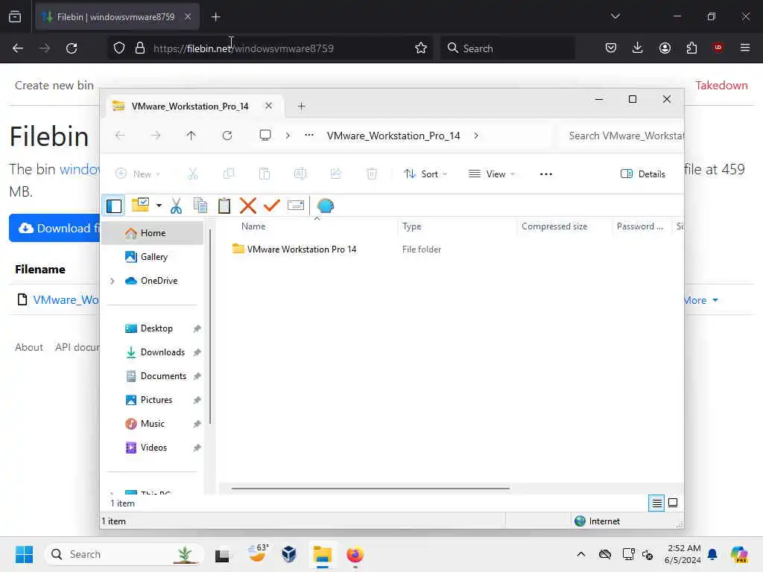Open Pictures in the navigation pane
763x572 pixels.
pyautogui.click(x=156, y=400)
